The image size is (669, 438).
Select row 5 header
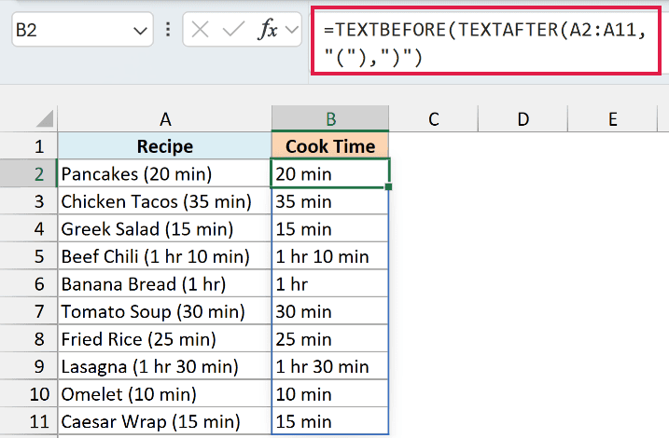(x=29, y=256)
